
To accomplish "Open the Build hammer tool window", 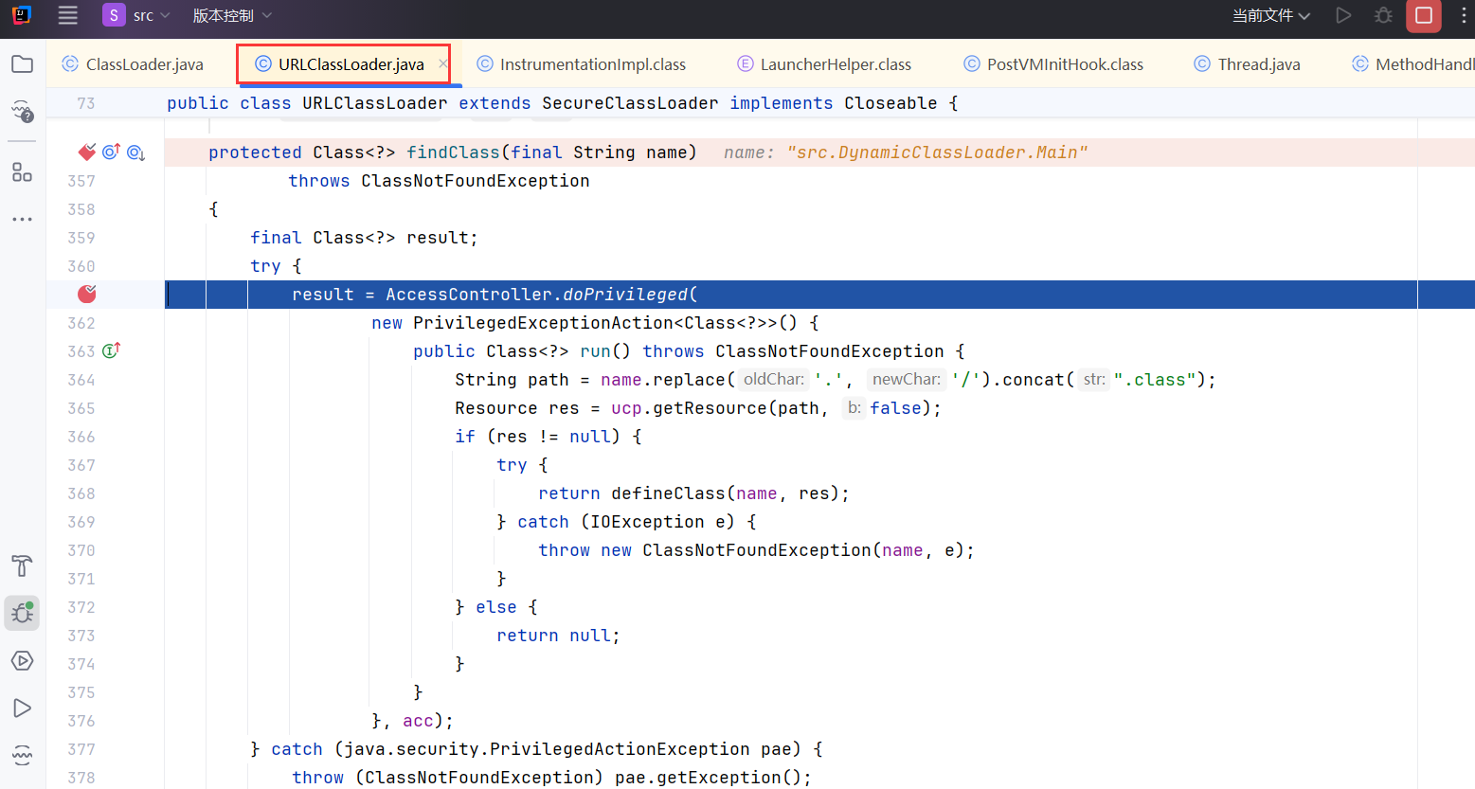I will 22,566.
